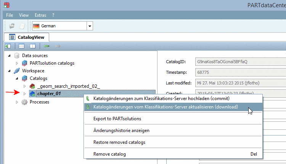Click the vertical split layout icon
The width and height of the screenshot is (286, 164).
click(x=33, y=46)
